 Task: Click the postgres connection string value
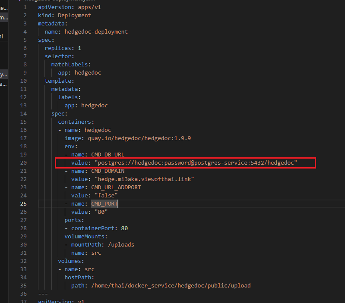click(x=196, y=162)
